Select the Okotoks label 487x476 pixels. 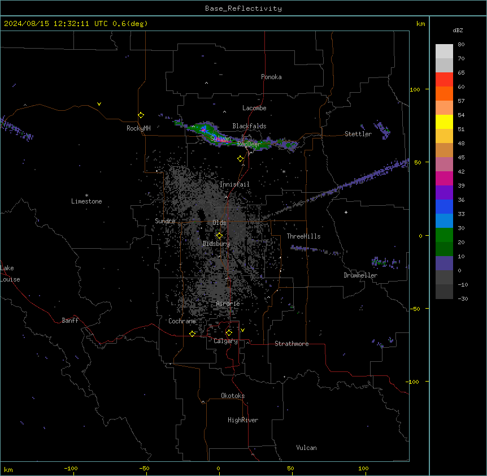233,396
